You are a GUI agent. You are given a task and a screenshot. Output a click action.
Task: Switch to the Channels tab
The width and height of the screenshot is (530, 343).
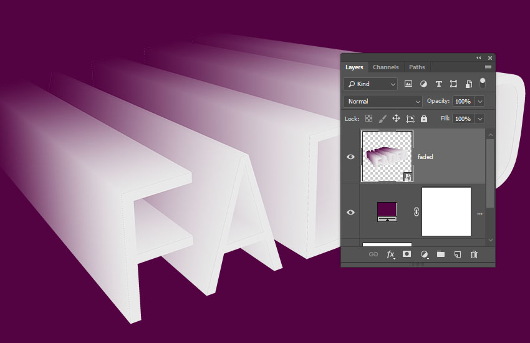[386, 67]
